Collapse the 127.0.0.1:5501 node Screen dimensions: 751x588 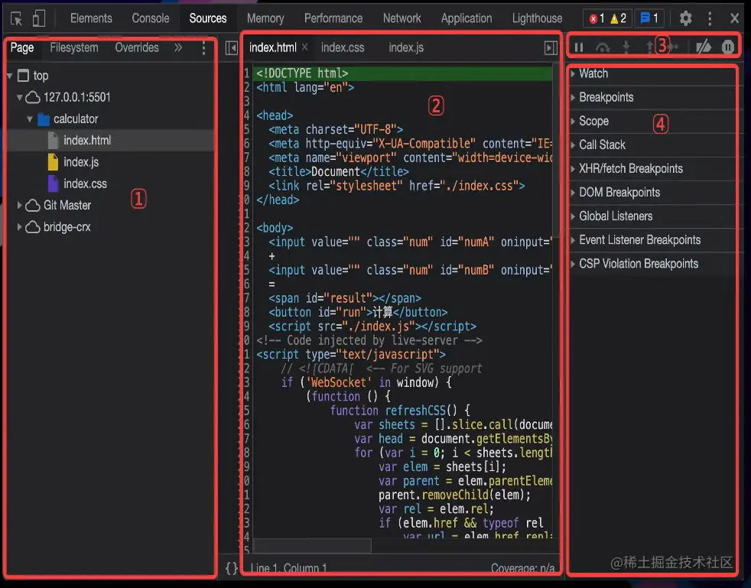(20, 98)
